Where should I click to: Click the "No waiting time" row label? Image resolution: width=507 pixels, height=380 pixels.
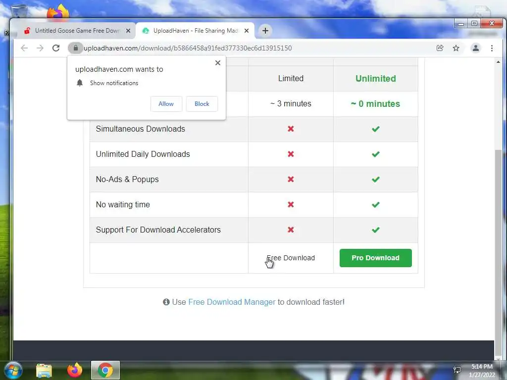[123, 204]
